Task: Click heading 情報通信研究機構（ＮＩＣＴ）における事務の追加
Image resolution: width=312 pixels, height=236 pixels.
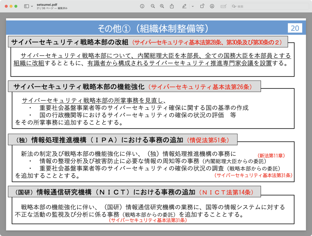Action: point(116,192)
